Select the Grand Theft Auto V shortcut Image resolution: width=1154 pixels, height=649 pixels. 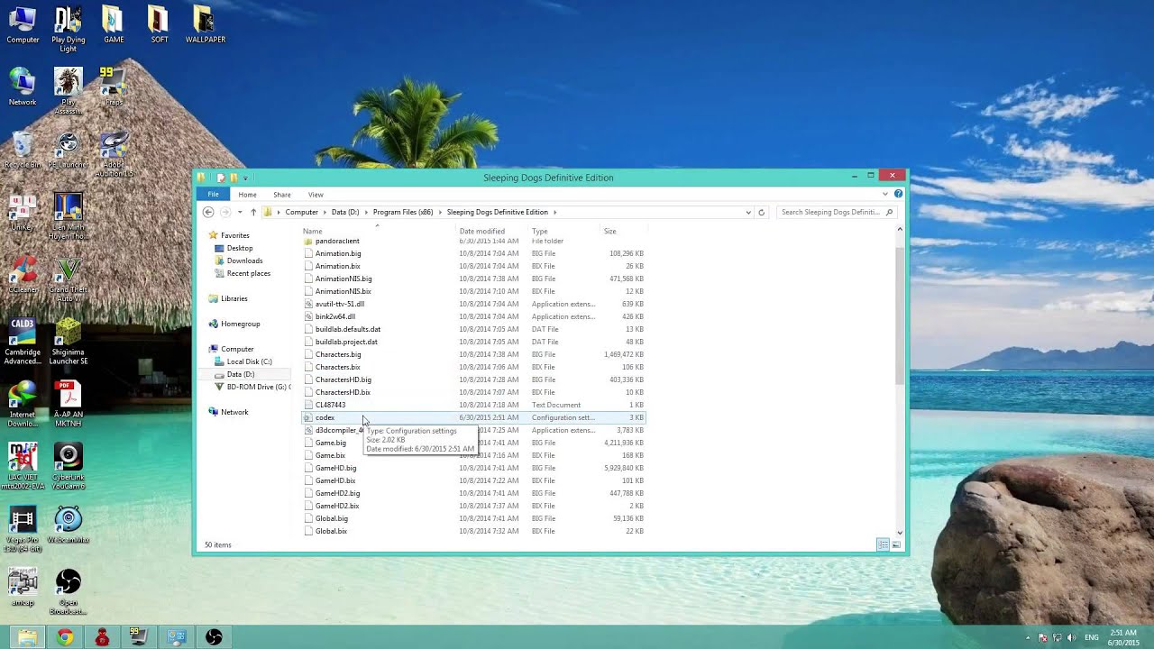(x=69, y=280)
